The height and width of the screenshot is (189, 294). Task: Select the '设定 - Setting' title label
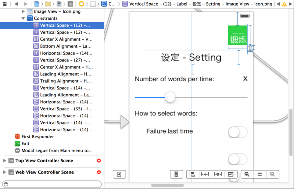click(x=191, y=57)
